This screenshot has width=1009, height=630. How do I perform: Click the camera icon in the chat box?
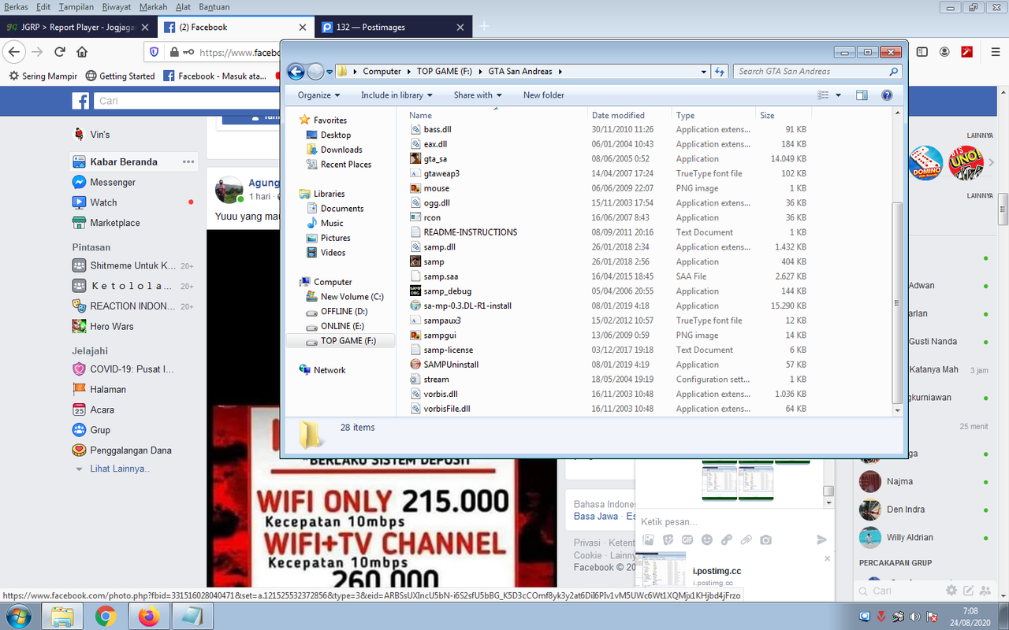(x=765, y=540)
